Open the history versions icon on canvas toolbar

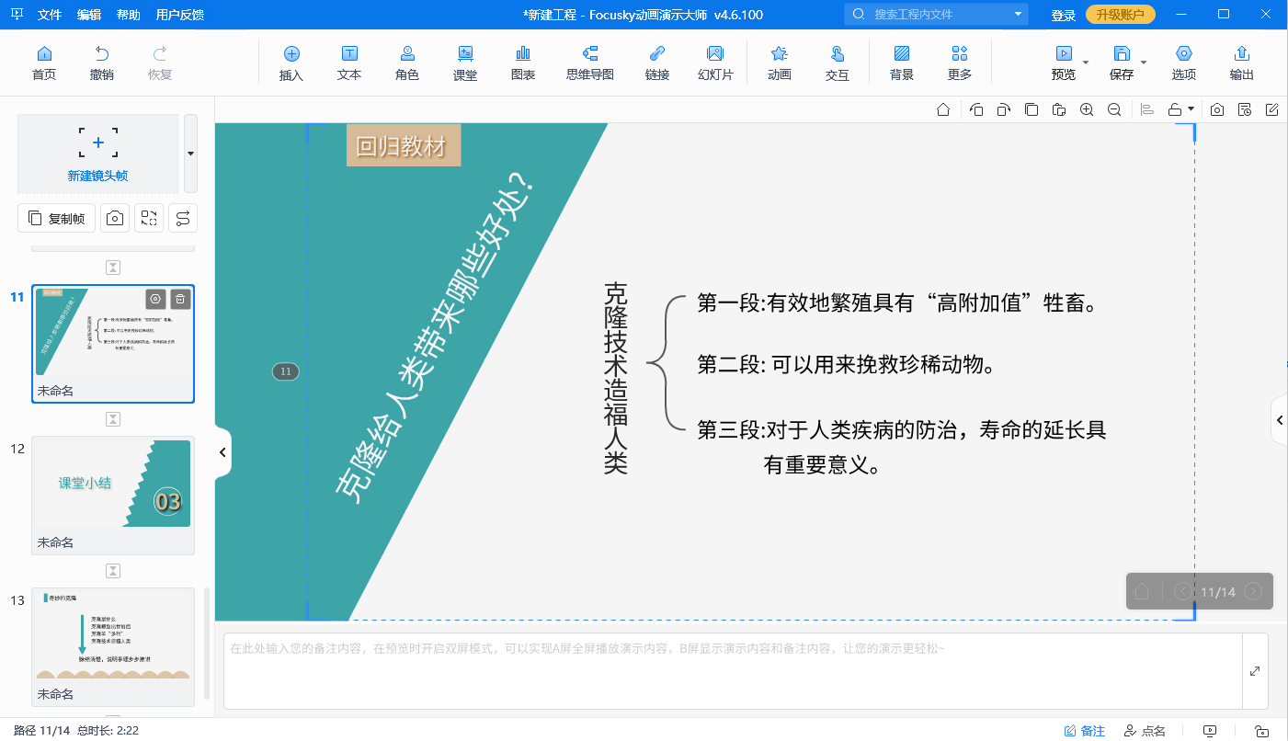(x=1245, y=109)
